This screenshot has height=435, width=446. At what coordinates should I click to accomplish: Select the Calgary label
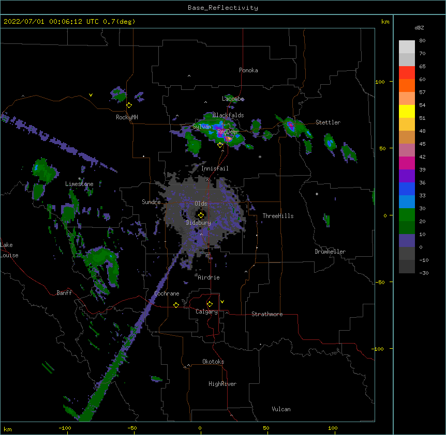(x=207, y=312)
